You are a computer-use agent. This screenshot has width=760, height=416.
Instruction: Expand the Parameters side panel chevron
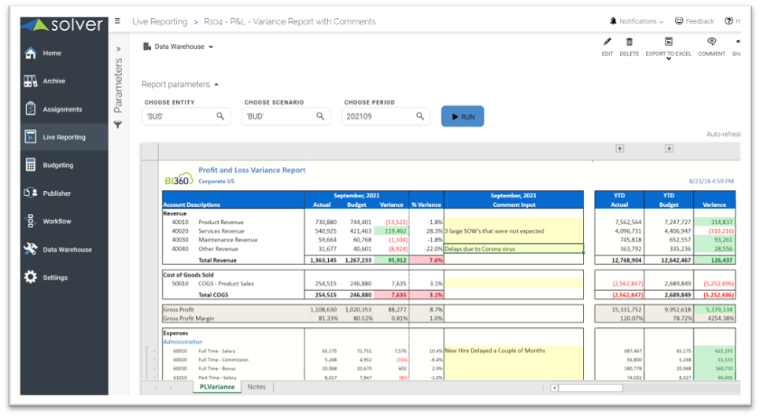tap(118, 49)
